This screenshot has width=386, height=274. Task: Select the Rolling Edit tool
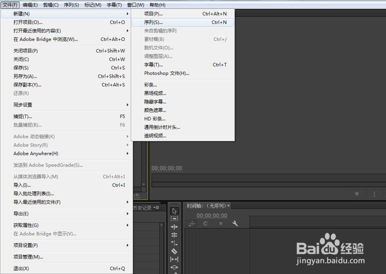pos(174,235)
